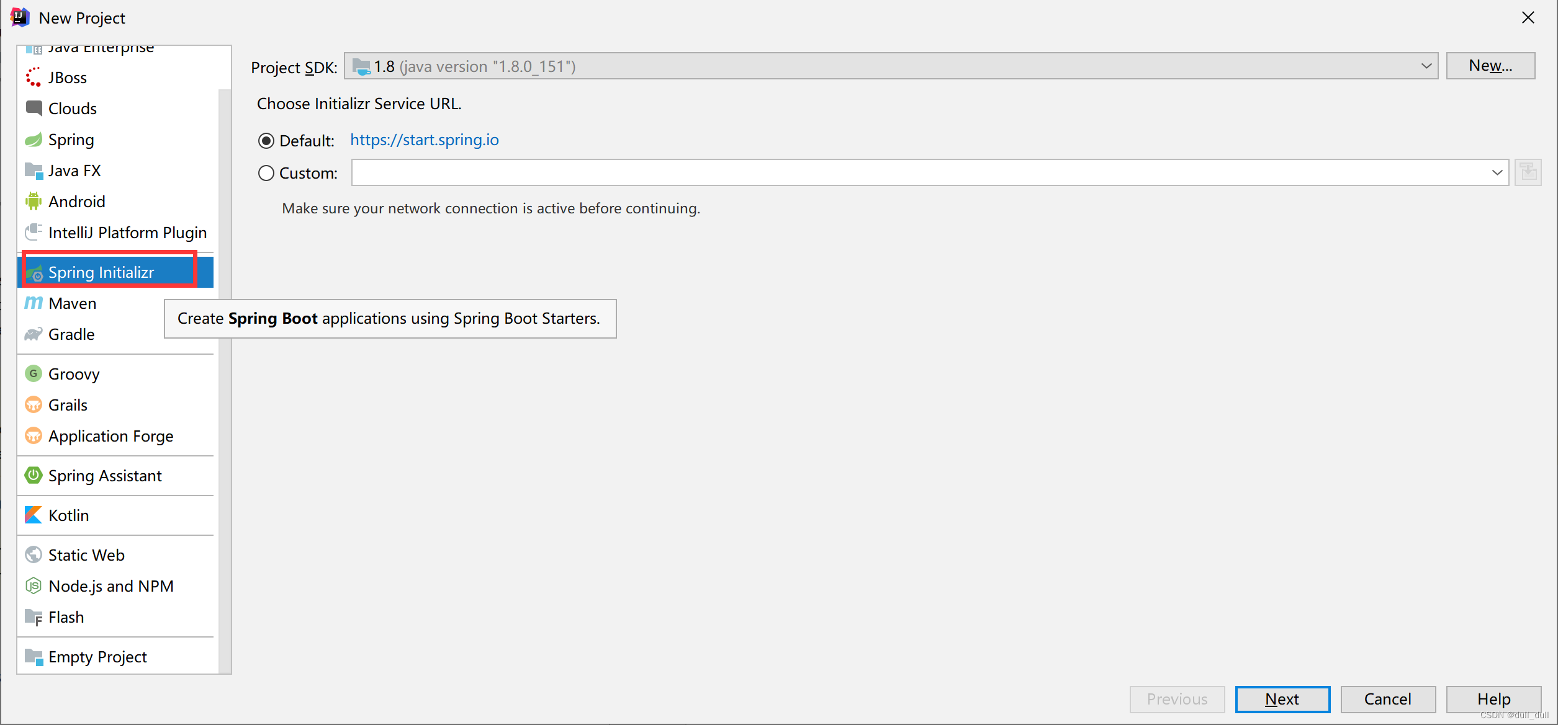Select the Static Web text label
The image size is (1558, 725).
(x=86, y=555)
